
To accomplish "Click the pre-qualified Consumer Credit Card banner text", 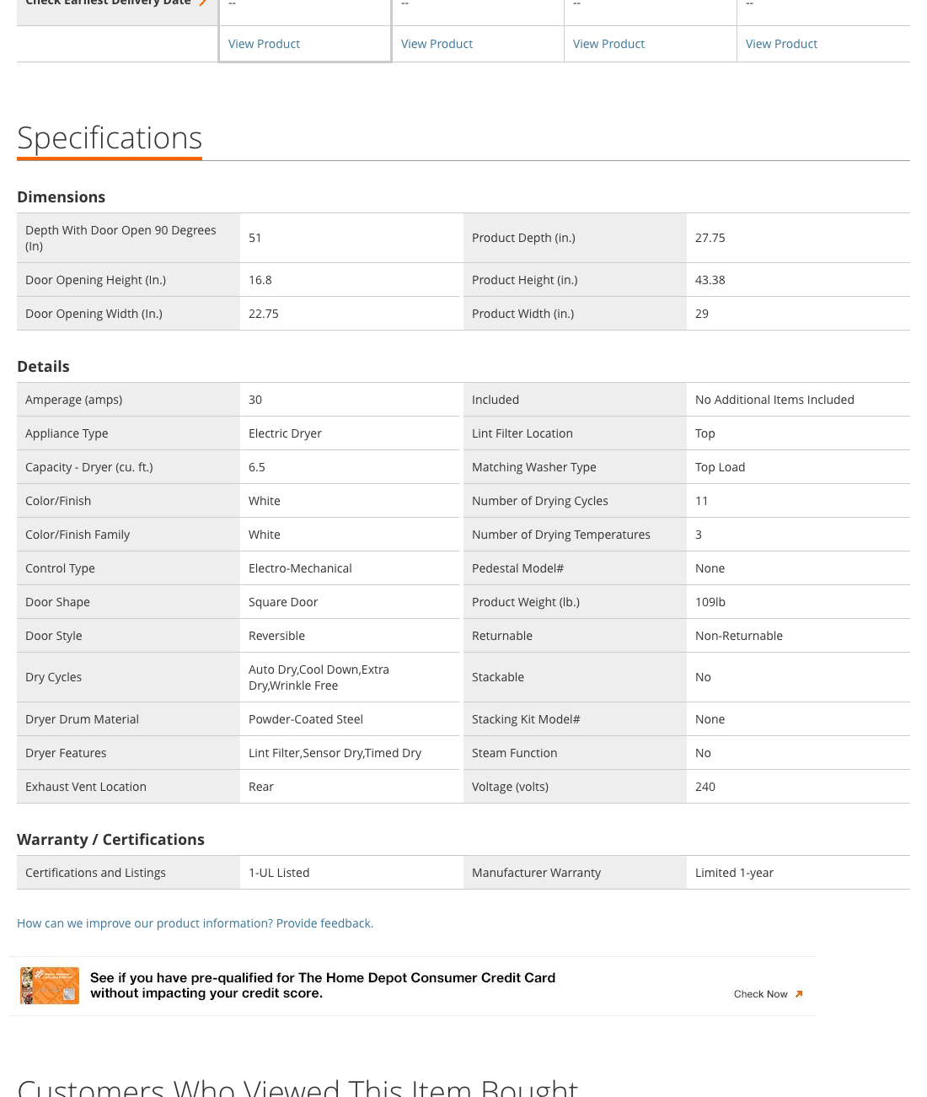I will coord(323,985).
